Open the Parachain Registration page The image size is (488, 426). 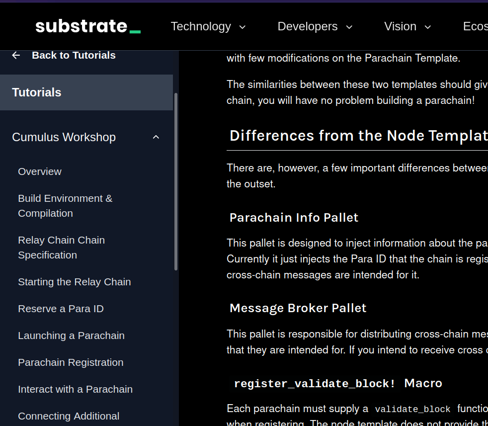coord(71,362)
